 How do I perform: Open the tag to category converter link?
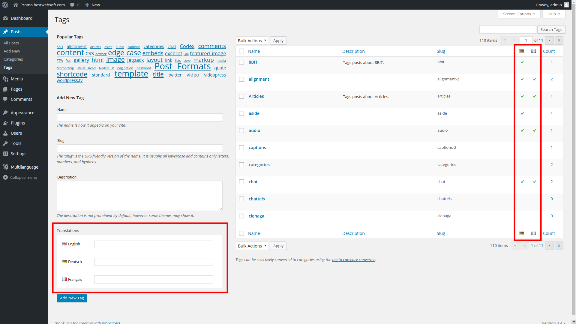tap(353, 260)
